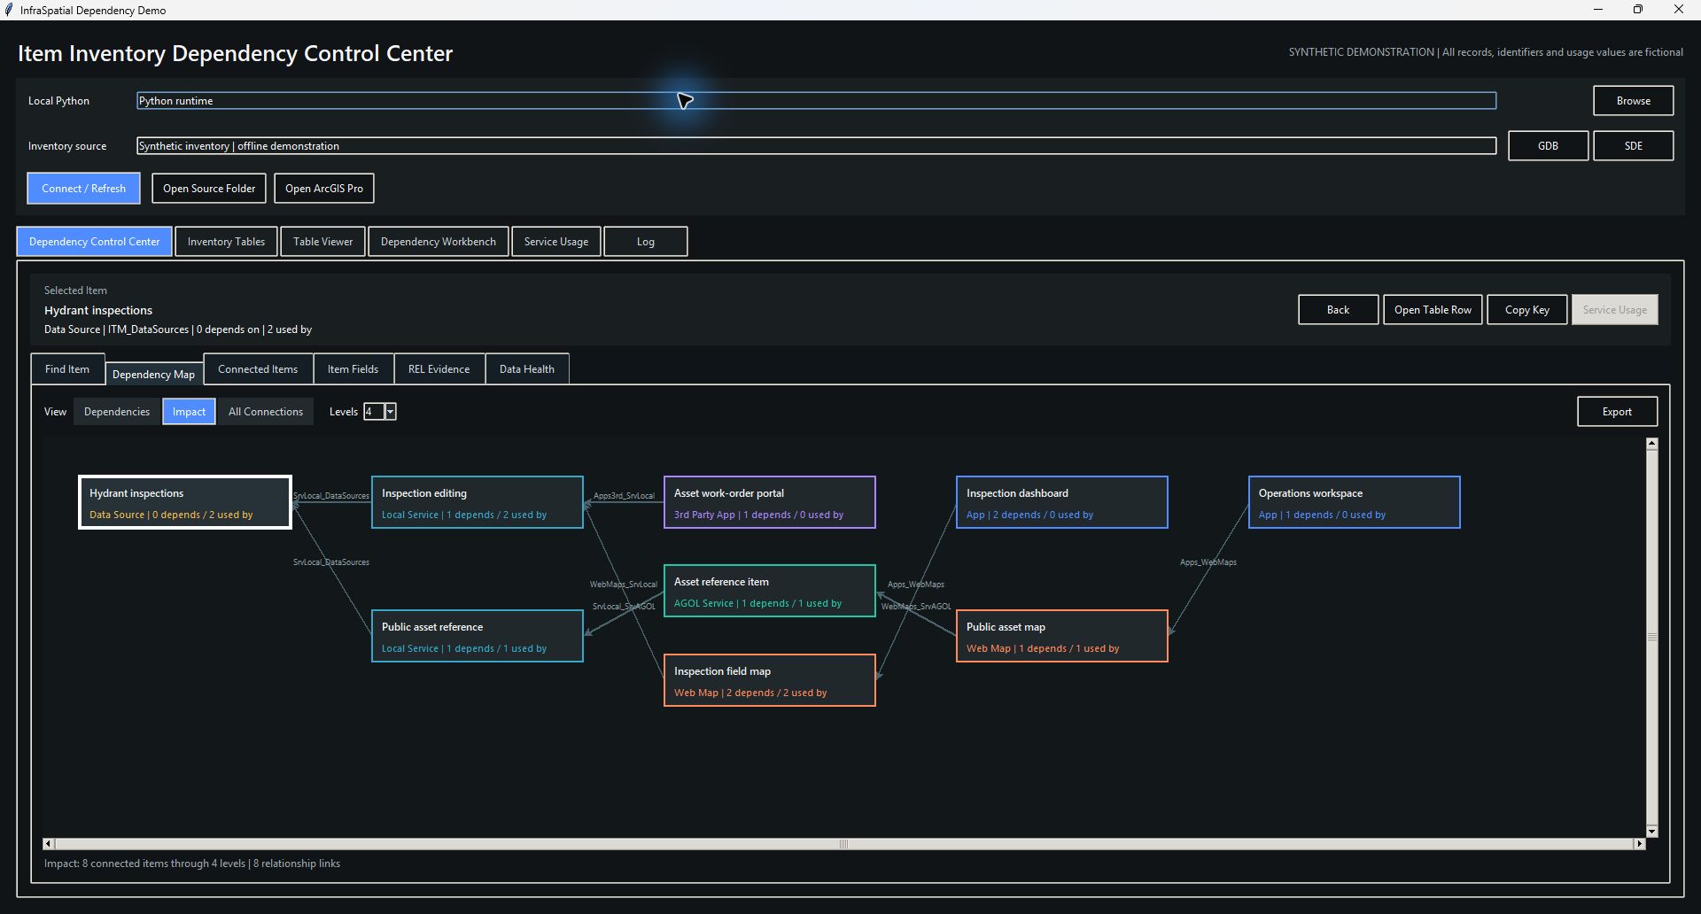Select the Asset work-order portal node
The height and width of the screenshot is (914, 1701).
click(x=770, y=502)
